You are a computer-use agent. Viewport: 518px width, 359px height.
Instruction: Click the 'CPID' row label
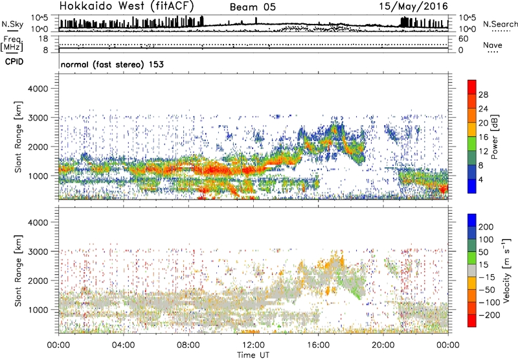(x=14, y=62)
